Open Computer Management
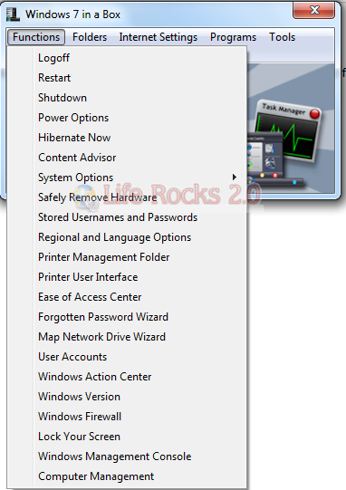The height and width of the screenshot is (490, 346). [x=127, y=476]
